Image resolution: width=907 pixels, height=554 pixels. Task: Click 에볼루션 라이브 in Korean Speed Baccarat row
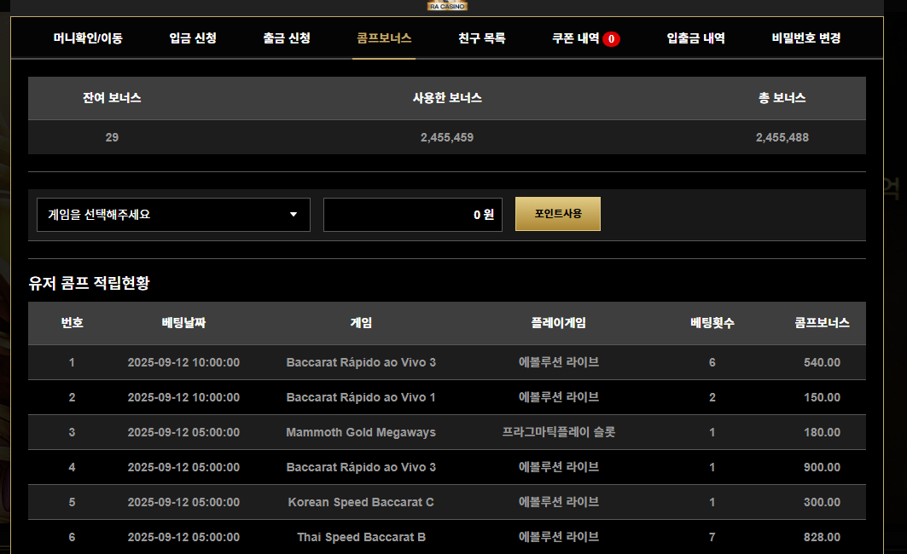(558, 502)
